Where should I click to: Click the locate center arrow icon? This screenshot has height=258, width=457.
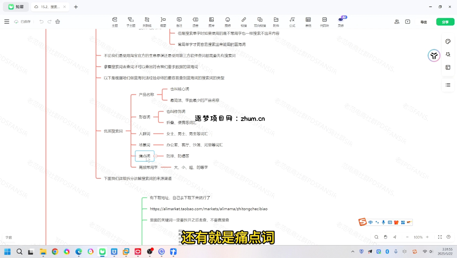coord(394,237)
